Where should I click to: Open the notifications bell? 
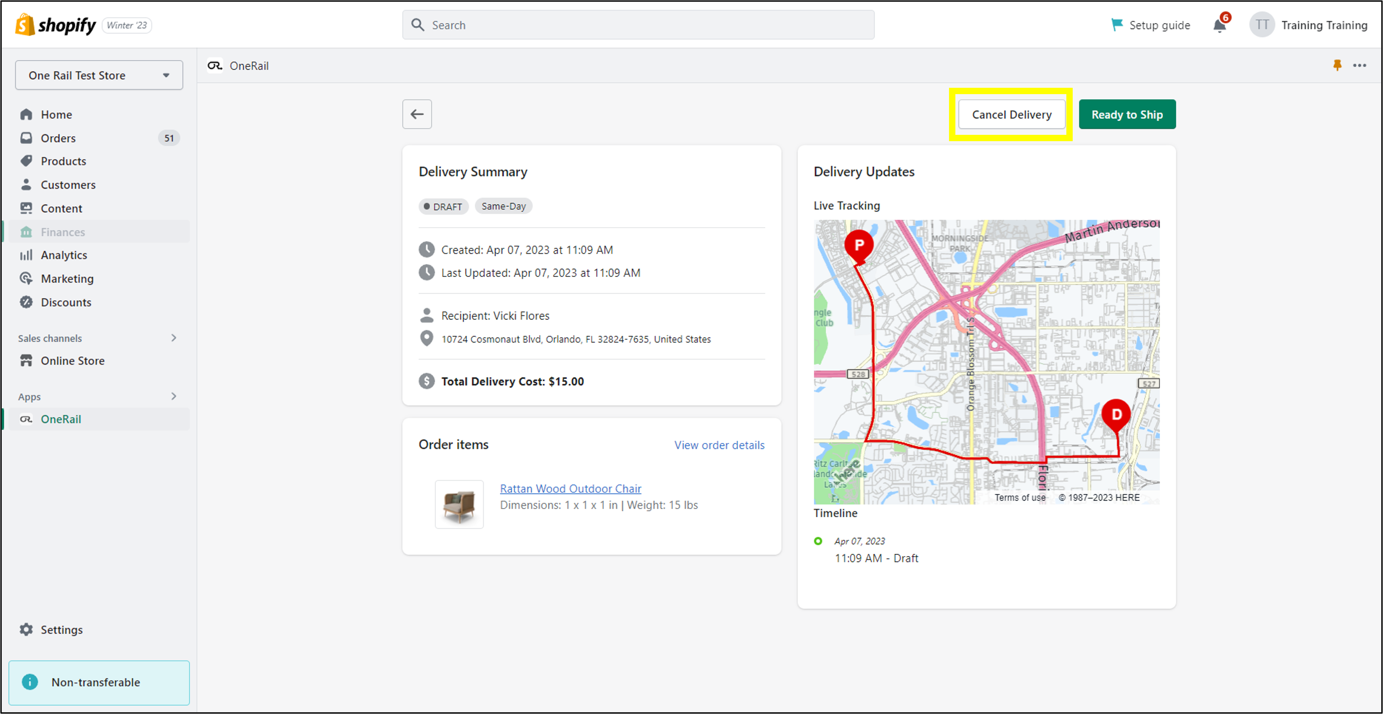pyautogui.click(x=1219, y=25)
